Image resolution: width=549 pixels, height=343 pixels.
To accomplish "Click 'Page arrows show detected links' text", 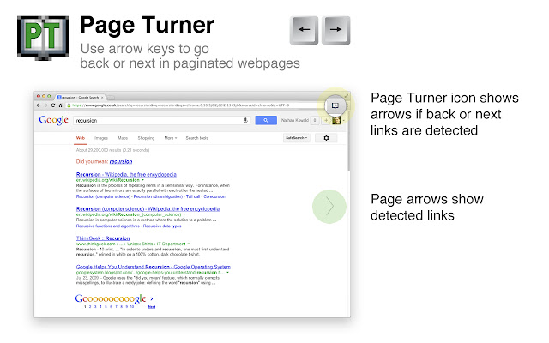I will [427, 207].
